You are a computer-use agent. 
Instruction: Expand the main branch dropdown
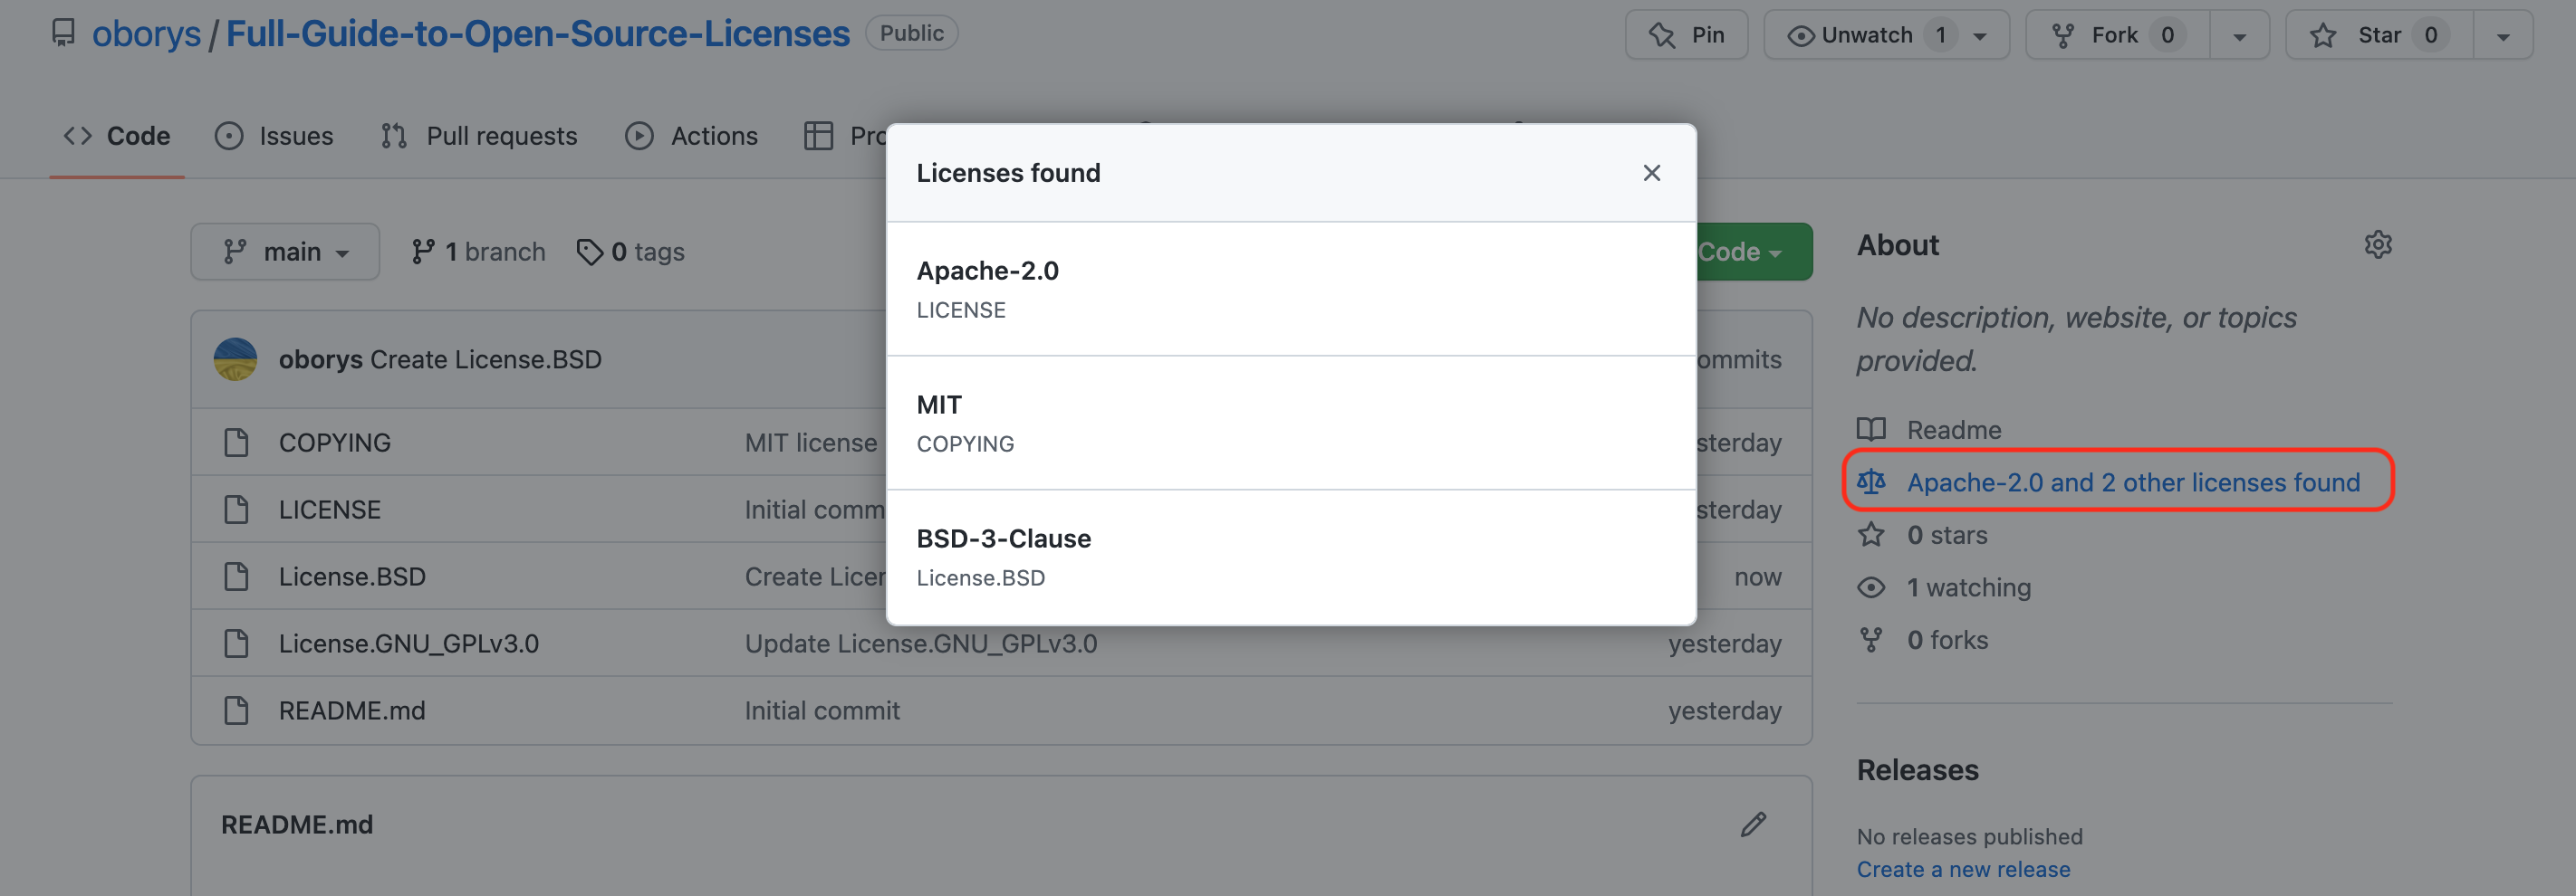pyautogui.click(x=285, y=252)
